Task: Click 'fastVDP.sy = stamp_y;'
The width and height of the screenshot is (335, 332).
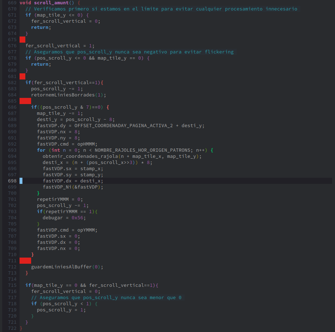Action: [x=73, y=175]
